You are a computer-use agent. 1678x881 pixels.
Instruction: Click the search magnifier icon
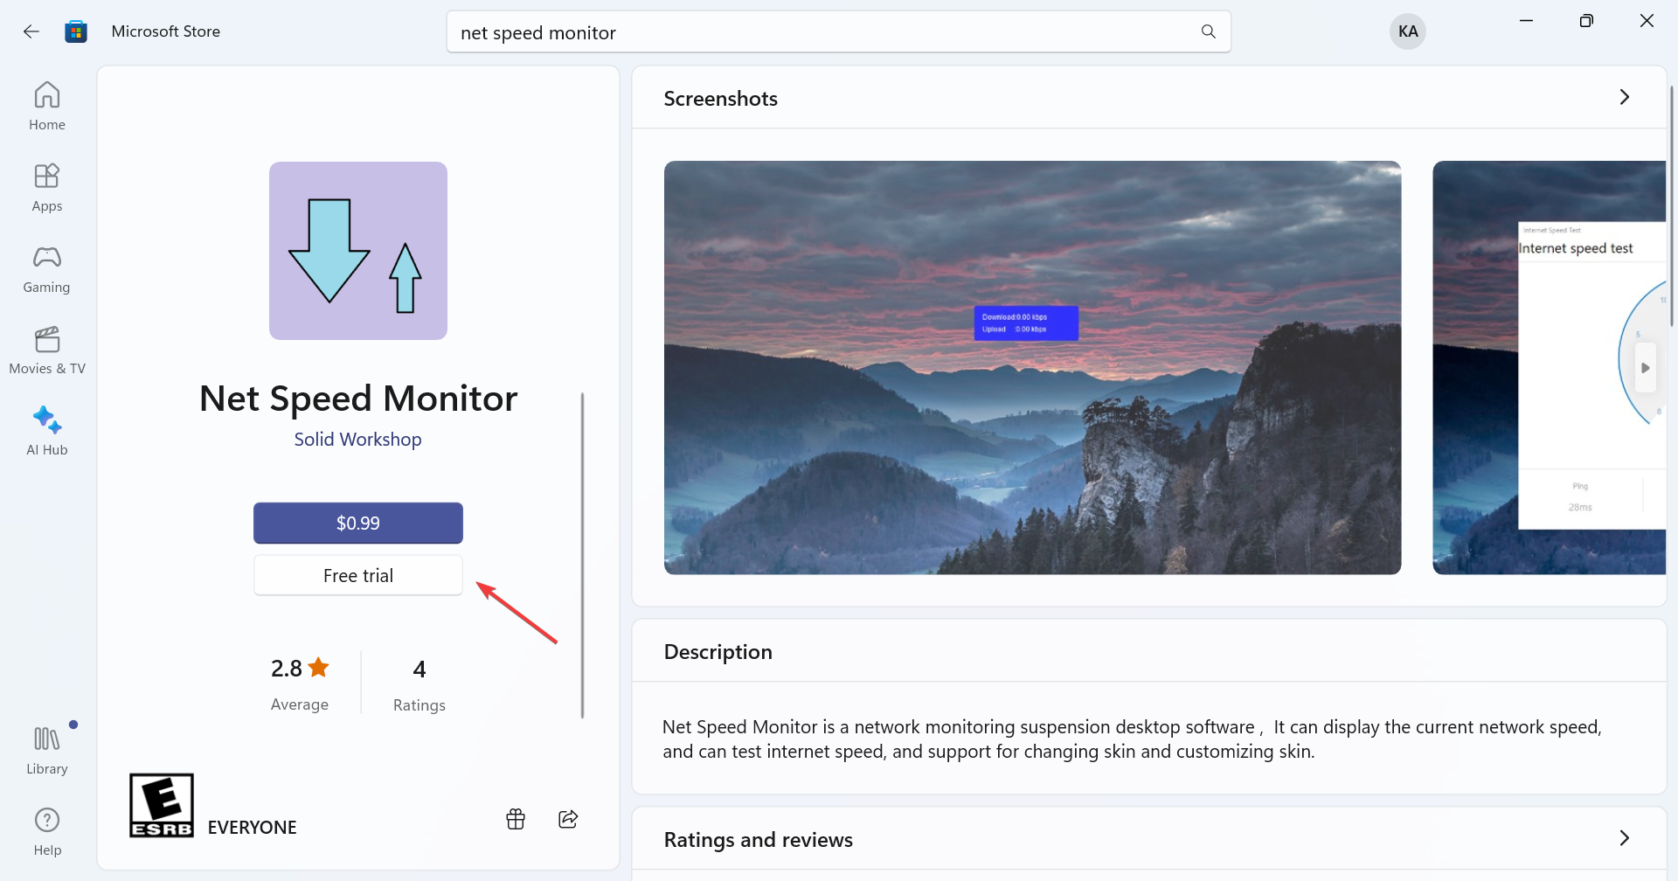1208,31
